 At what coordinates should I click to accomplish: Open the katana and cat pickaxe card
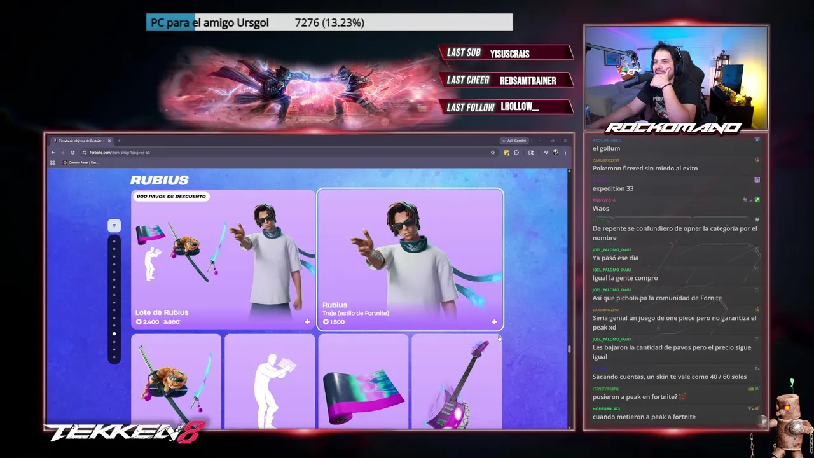176,381
